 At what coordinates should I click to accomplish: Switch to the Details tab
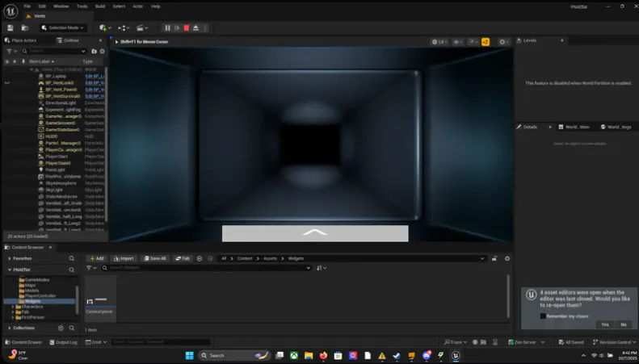point(529,127)
